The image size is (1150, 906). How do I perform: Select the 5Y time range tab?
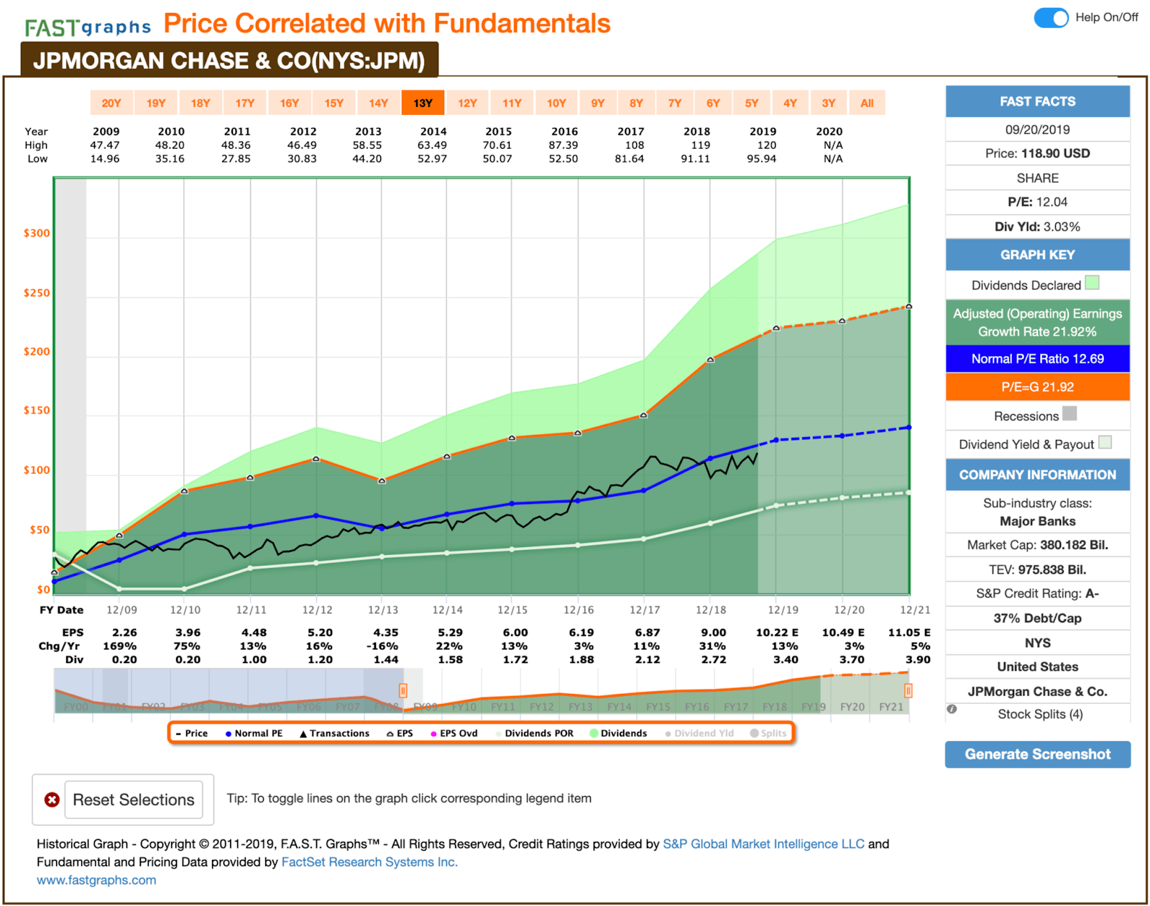752,103
